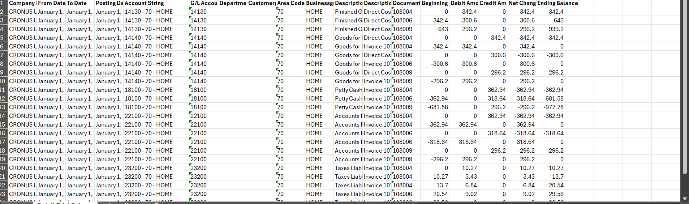Click debit amount 6.84 in row 22

(464, 185)
